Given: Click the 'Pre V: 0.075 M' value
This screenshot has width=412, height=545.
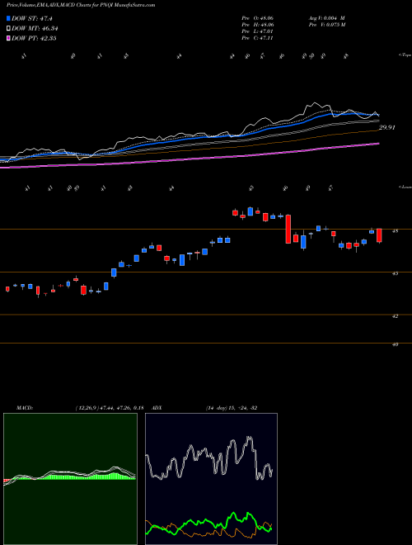Looking at the screenshot, I should (x=326, y=25).
